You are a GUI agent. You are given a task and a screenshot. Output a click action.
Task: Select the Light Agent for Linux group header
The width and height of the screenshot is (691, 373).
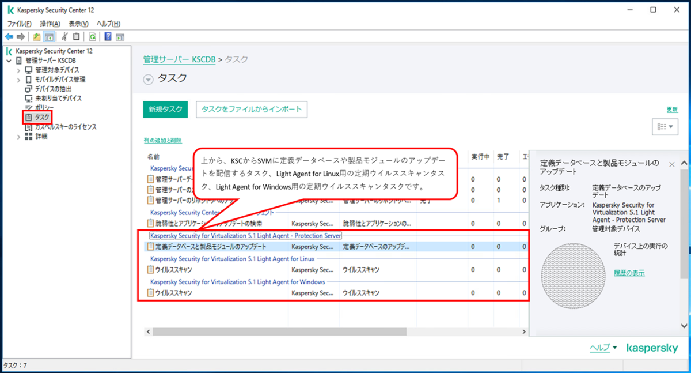232,259
